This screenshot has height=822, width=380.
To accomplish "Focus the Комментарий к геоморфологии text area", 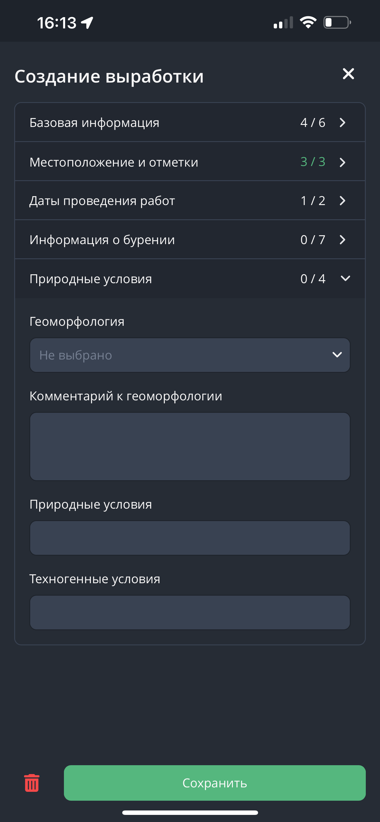I will (190, 446).
